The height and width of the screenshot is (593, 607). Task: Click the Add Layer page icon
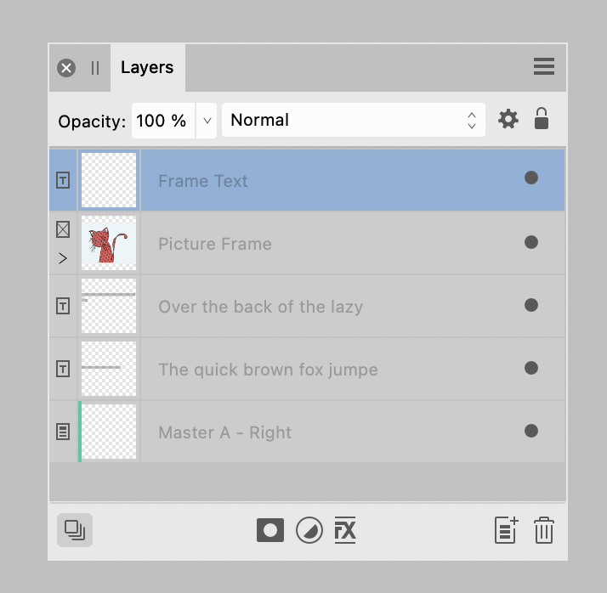click(507, 530)
